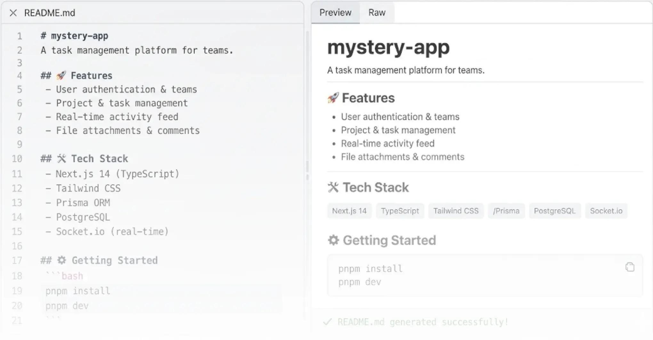Screen dimensions: 653x340
Task: Click the rocket icon beside Features heading
Action: 333,98
